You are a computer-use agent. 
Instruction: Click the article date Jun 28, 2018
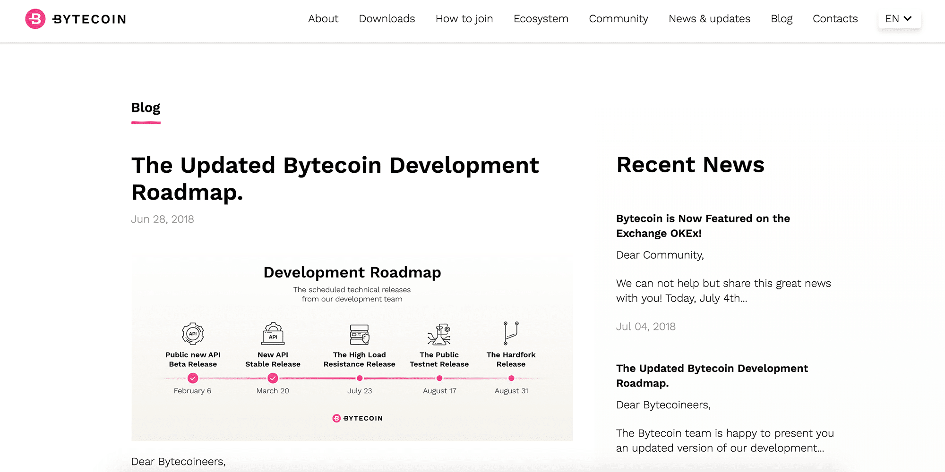pyautogui.click(x=163, y=219)
